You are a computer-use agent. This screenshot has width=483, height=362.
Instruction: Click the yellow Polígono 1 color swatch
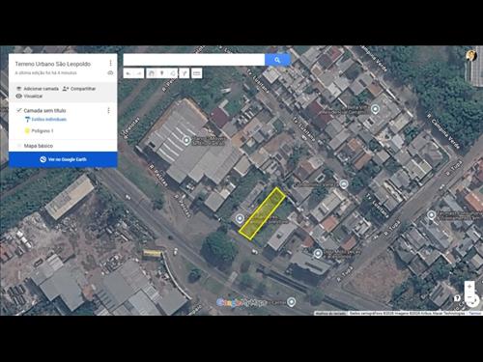pos(27,130)
